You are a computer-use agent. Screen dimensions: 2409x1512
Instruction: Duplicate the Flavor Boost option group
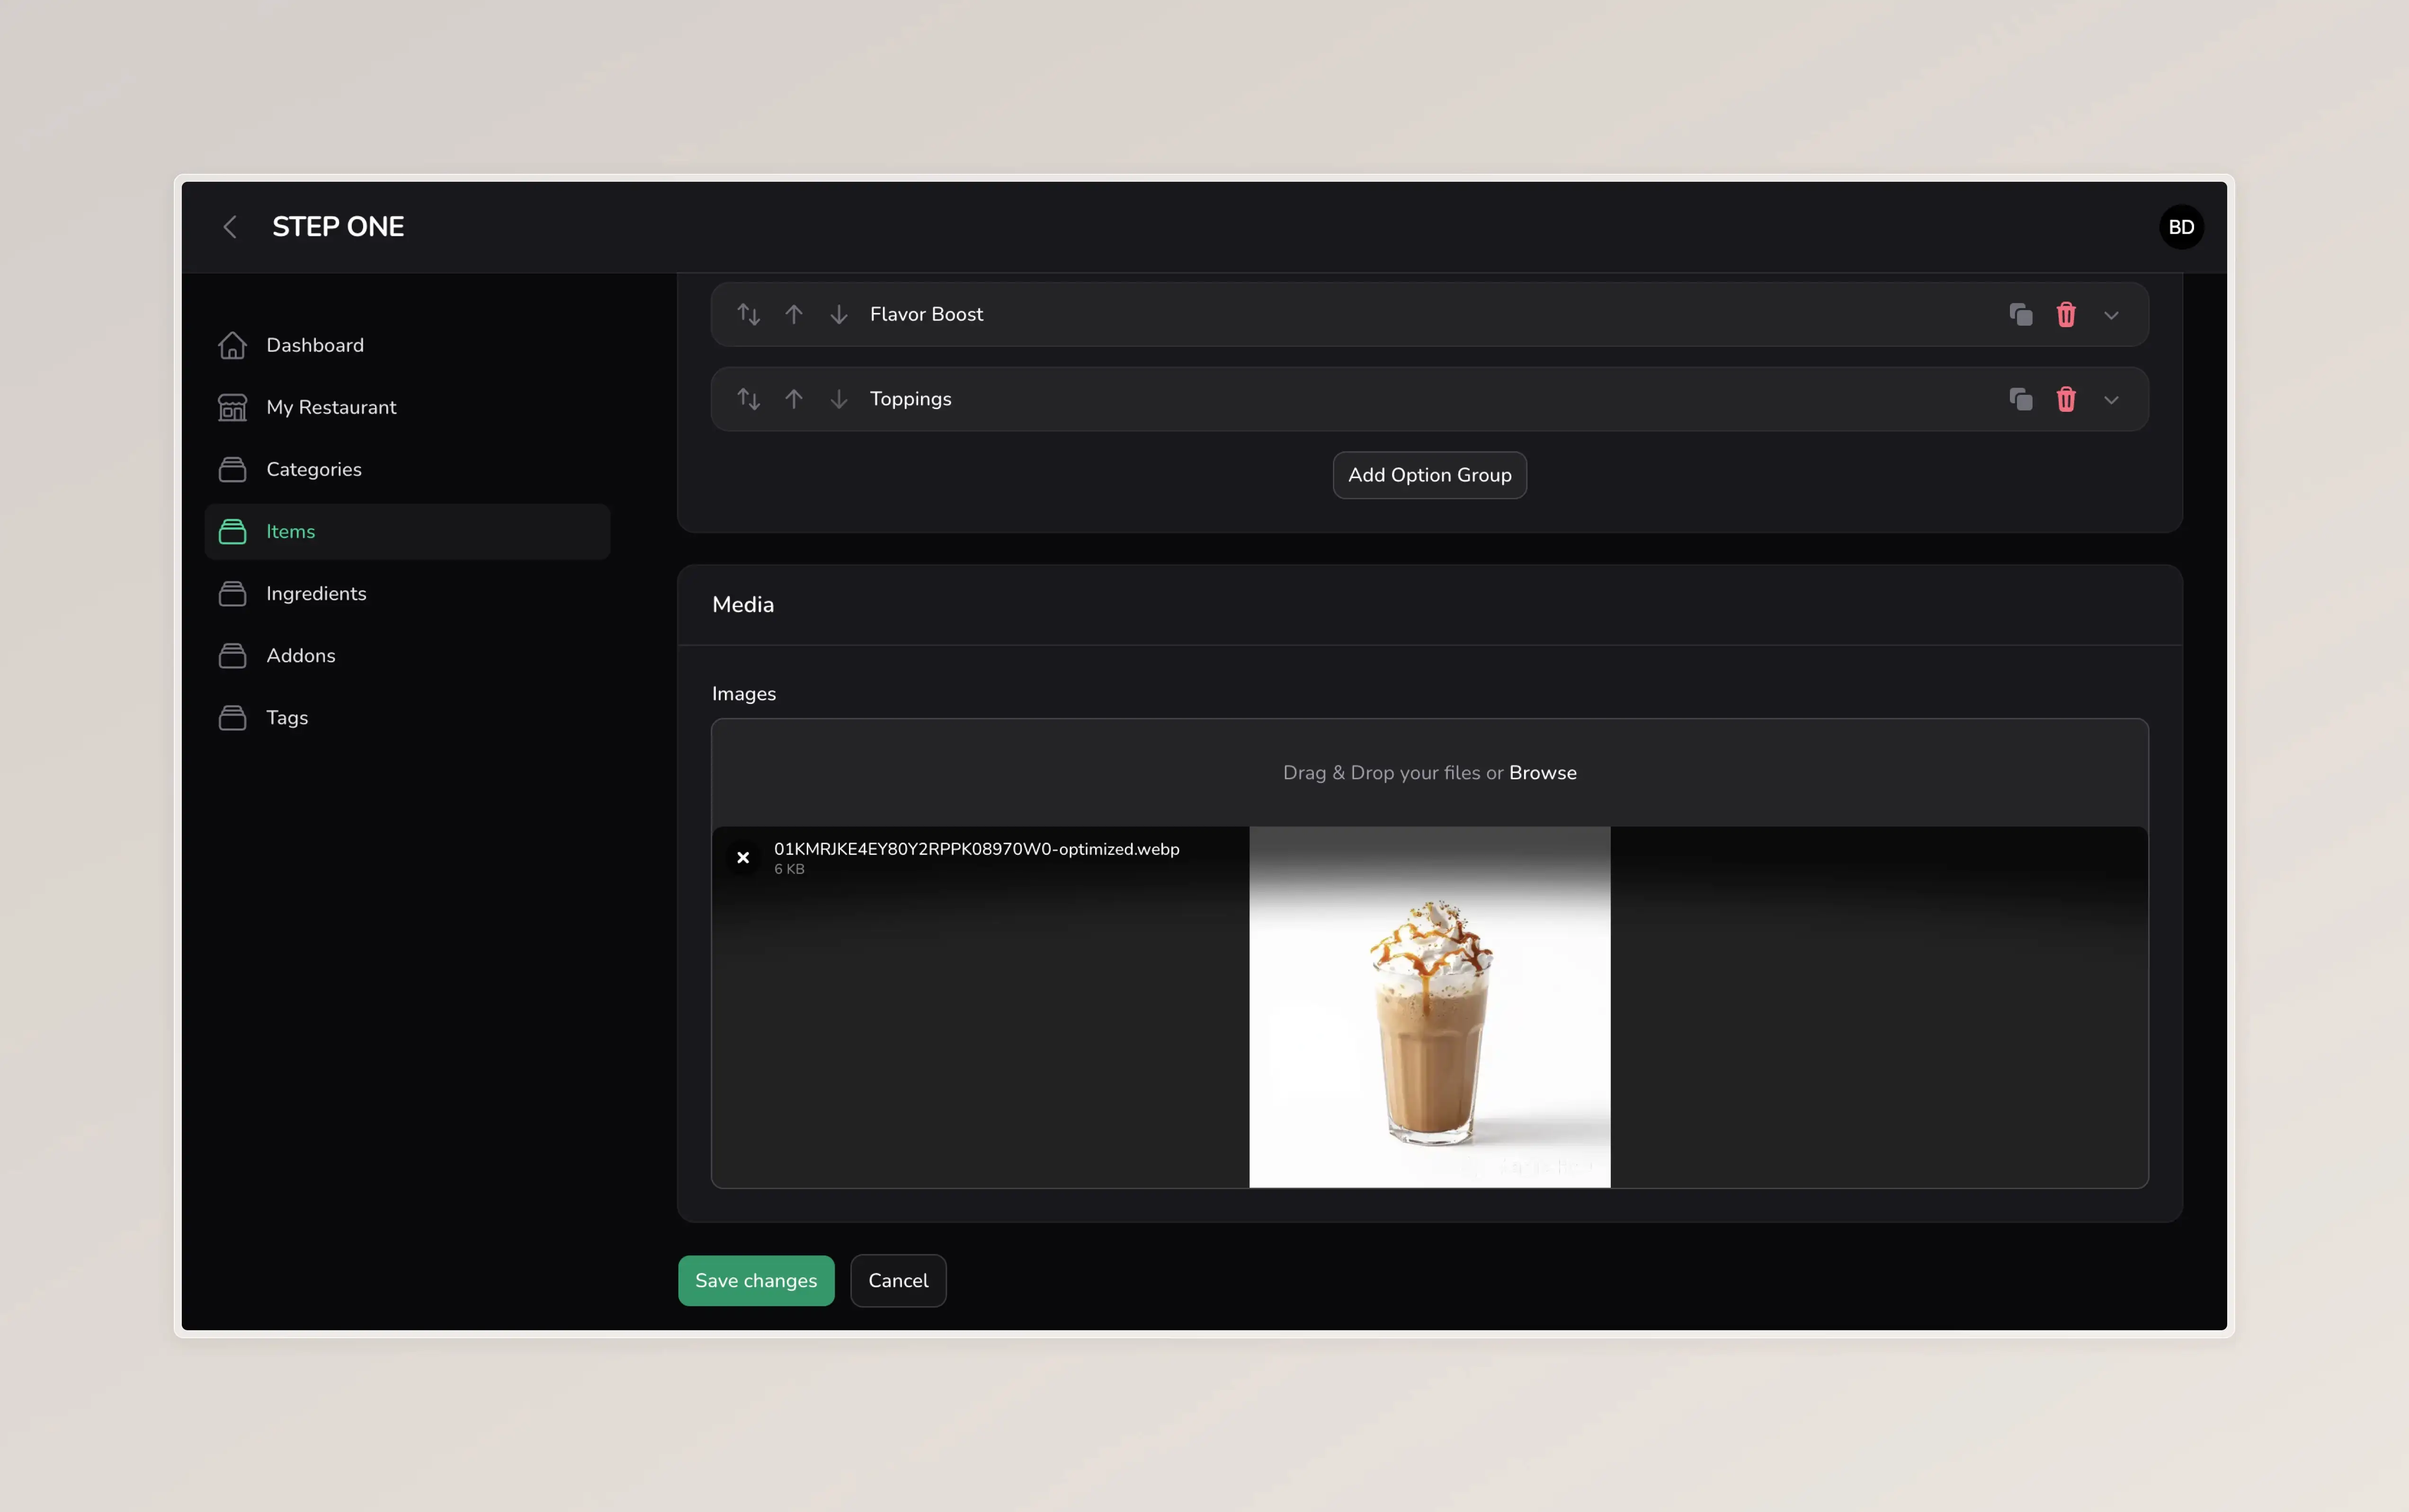click(2021, 315)
